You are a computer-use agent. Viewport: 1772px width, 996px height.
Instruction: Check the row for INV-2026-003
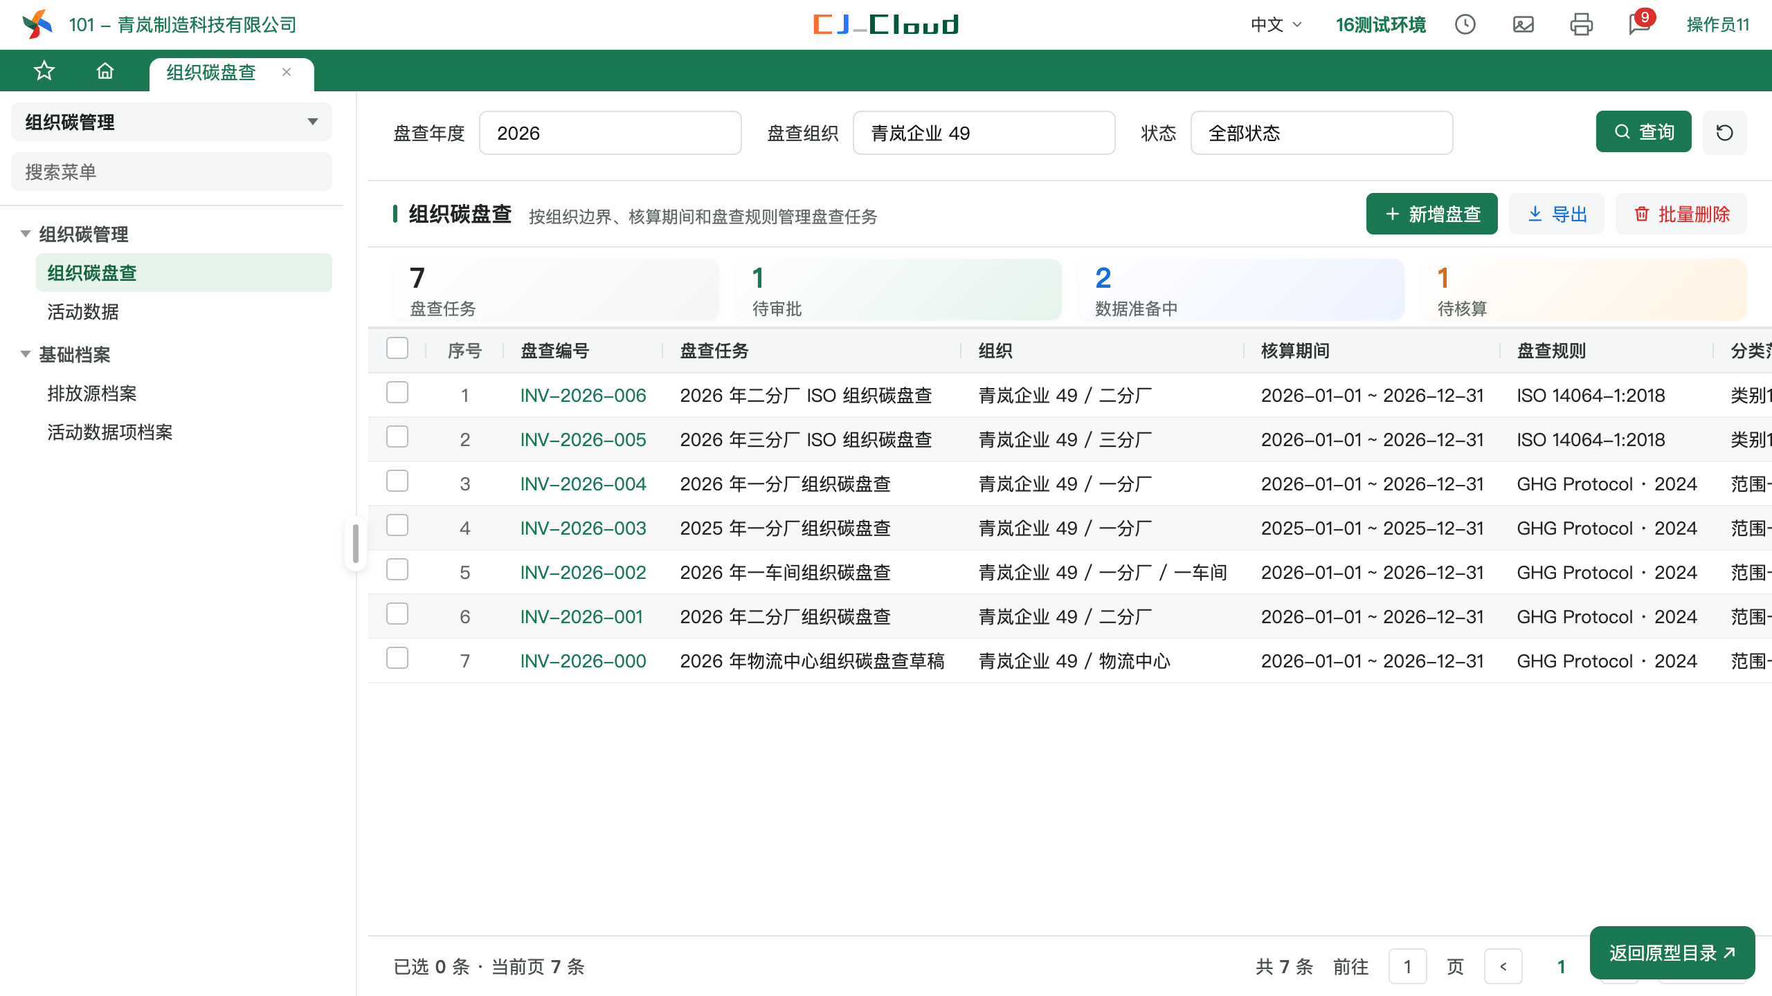pyautogui.click(x=397, y=525)
